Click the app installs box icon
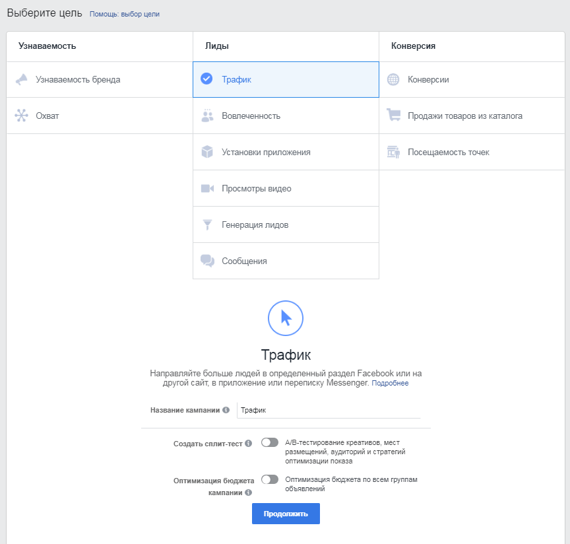The height and width of the screenshot is (544, 570). coord(207,152)
